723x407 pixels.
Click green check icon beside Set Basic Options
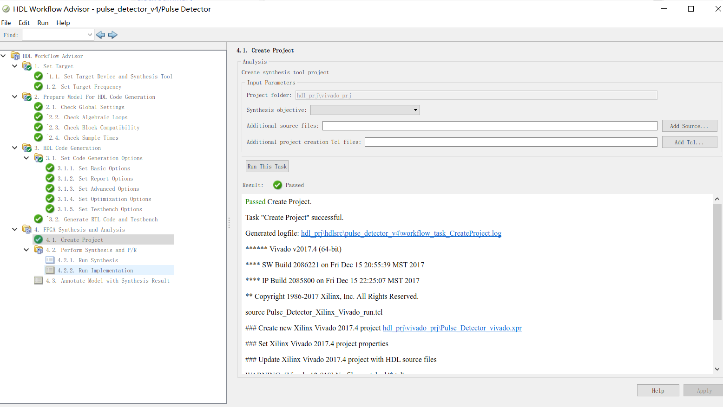[x=50, y=168]
